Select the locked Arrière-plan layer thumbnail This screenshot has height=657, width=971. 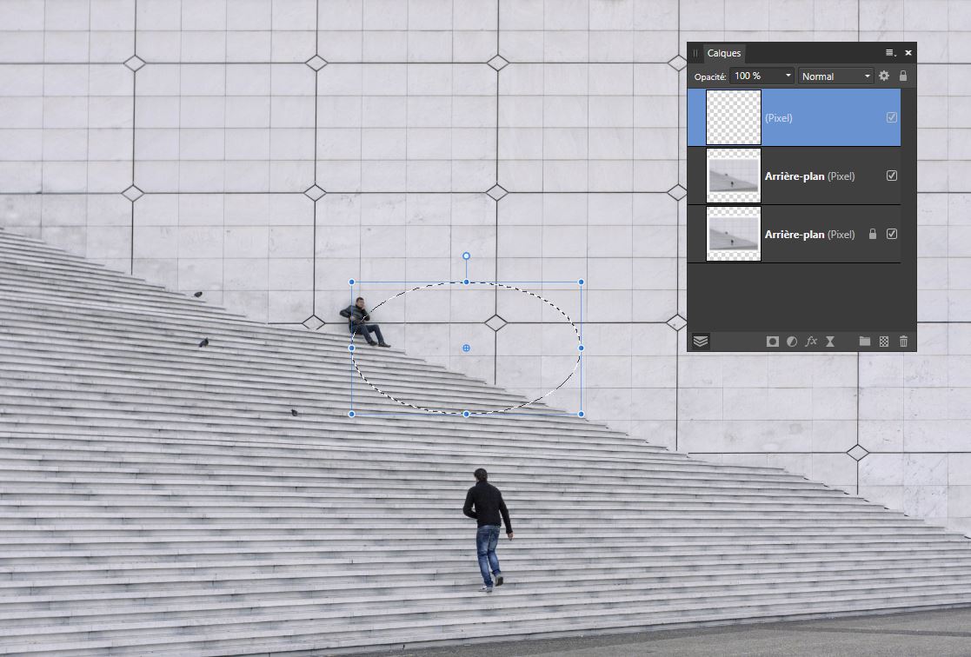click(733, 234)
